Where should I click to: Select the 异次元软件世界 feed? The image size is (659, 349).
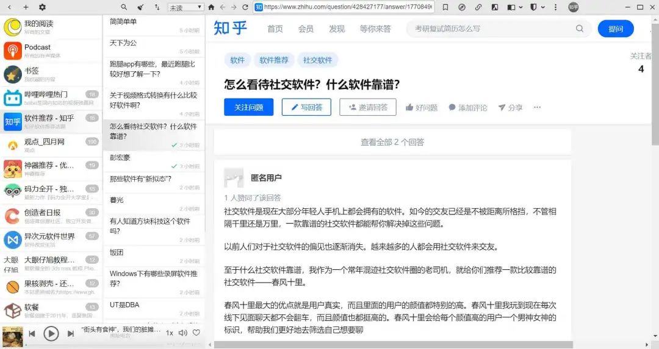click(51, 239)
